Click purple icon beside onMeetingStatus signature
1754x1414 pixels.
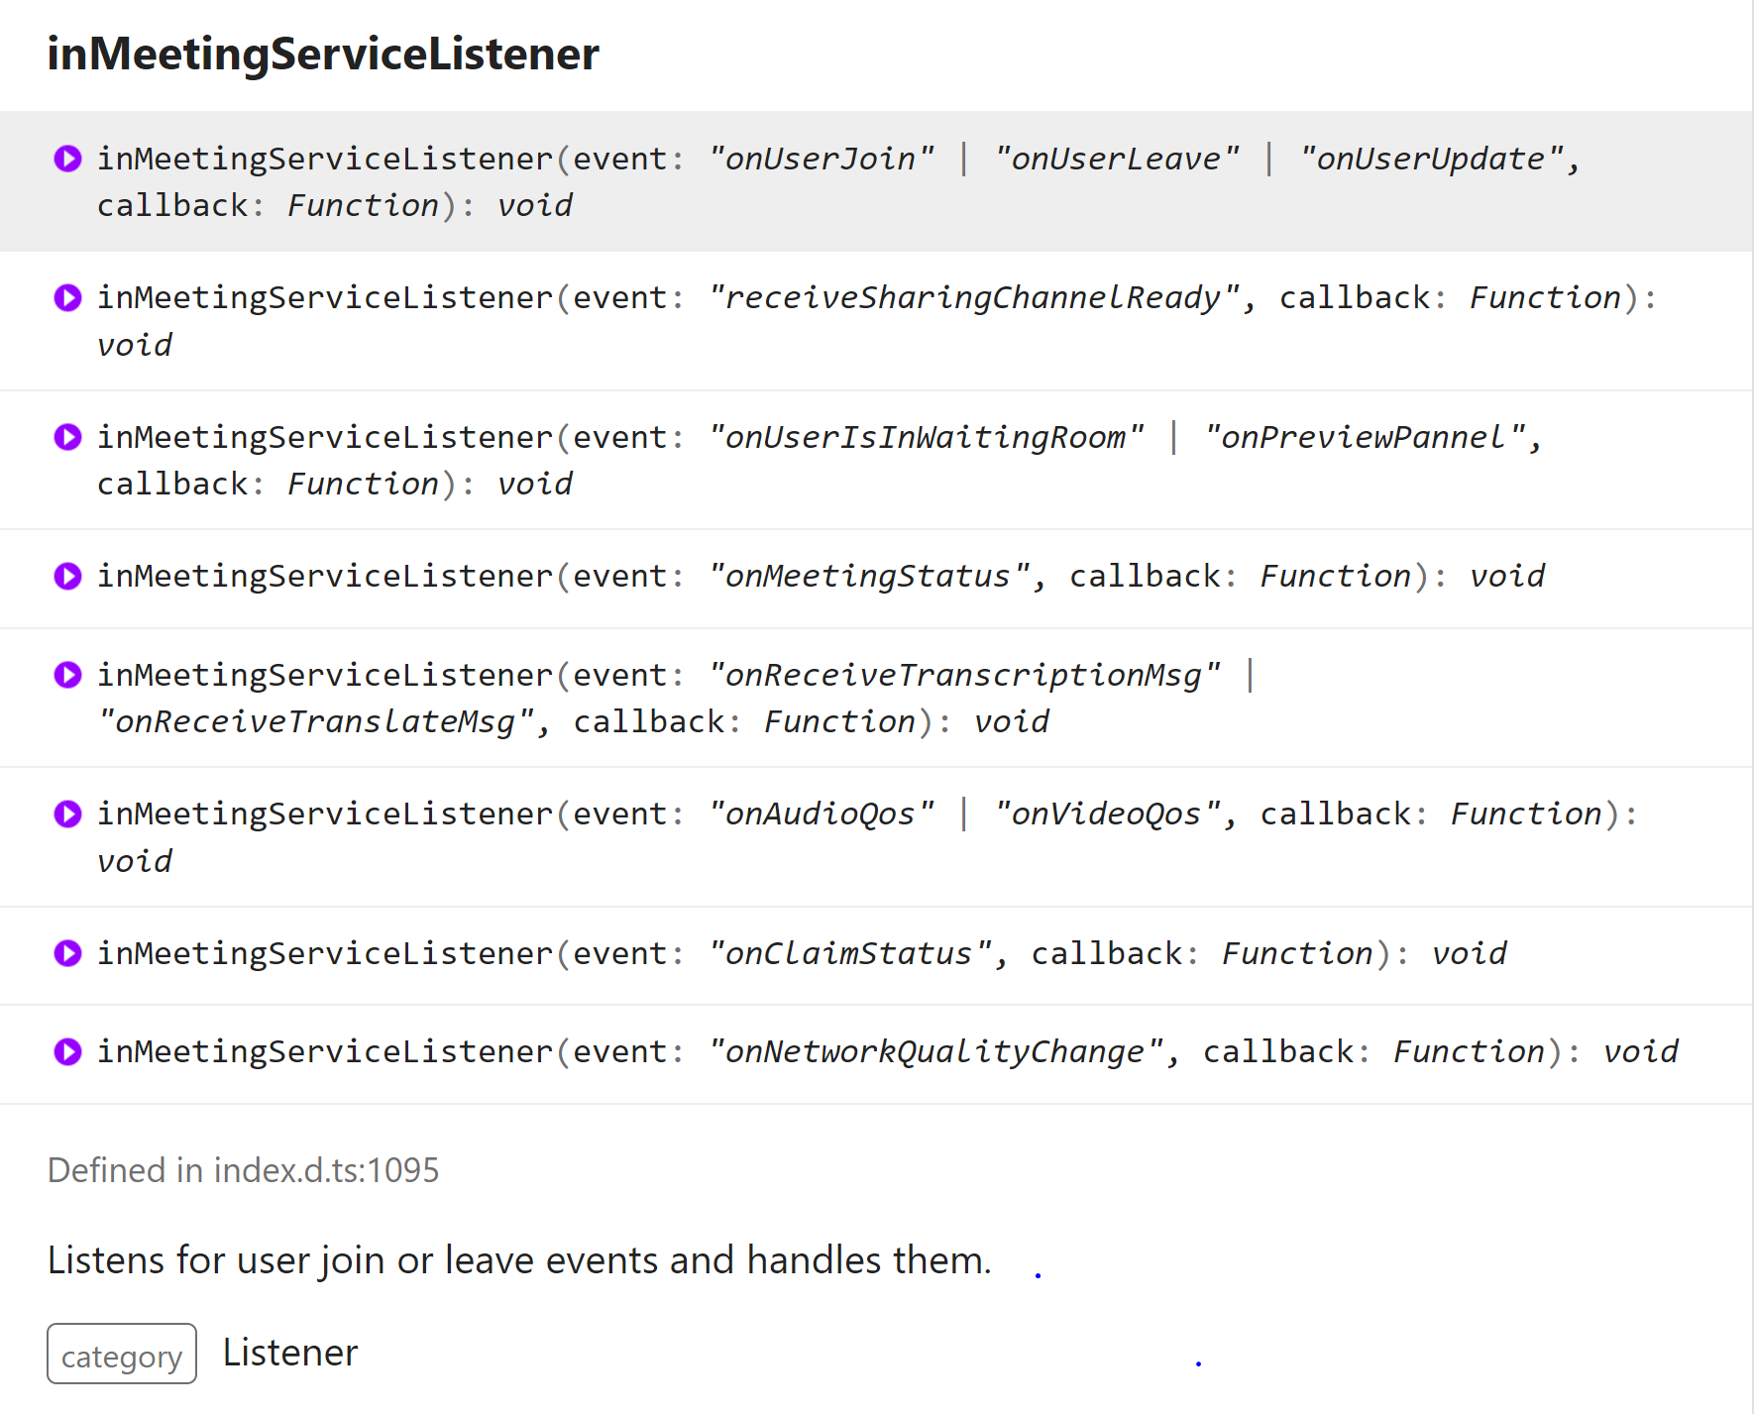click(67, 576)
